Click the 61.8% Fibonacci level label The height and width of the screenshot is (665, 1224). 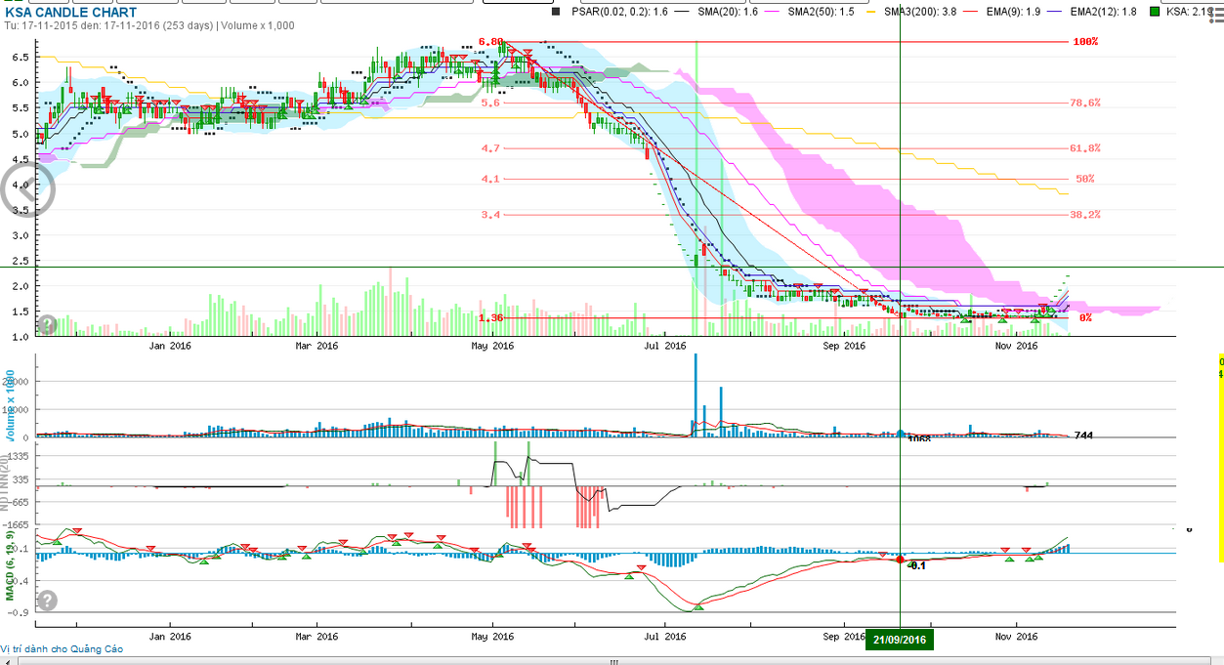[1085, 148]
